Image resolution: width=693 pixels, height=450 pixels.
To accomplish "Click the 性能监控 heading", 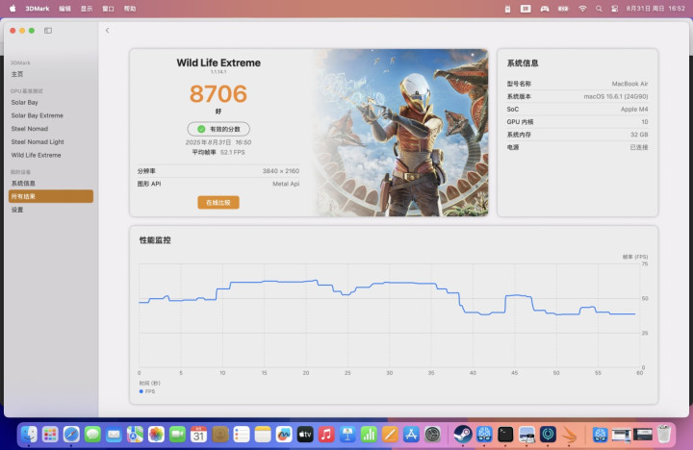I will (x=155, y=240).
